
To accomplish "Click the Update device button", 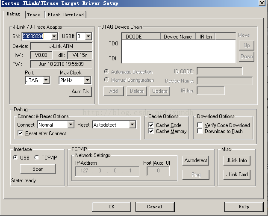I will click(x=160, y=91).
